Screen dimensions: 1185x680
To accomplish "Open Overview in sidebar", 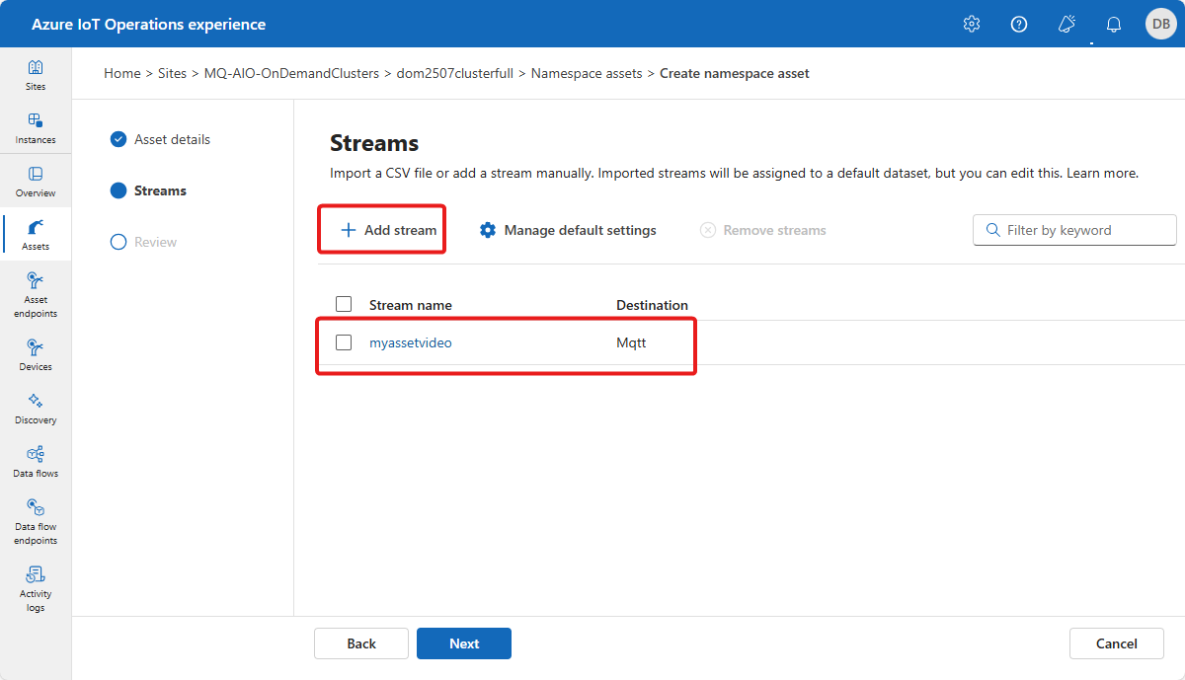I will (x=36, y=181).
